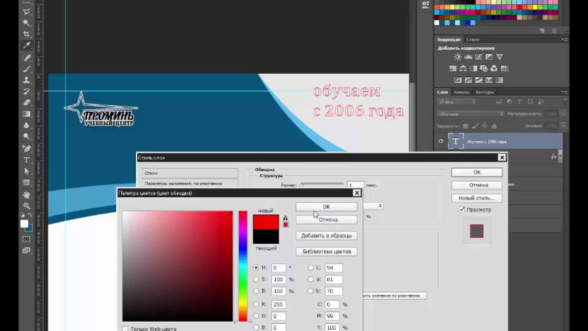
Task: Open the Непрозрачность opacity arrow
Action: click(563, 114)
